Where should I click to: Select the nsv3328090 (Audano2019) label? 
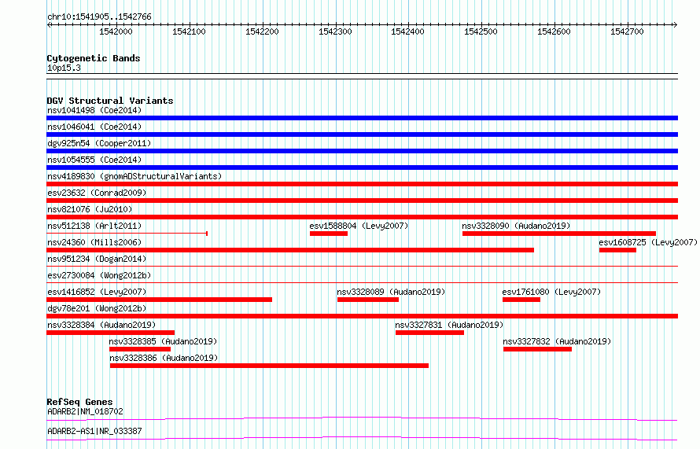(x=516, y=226)
